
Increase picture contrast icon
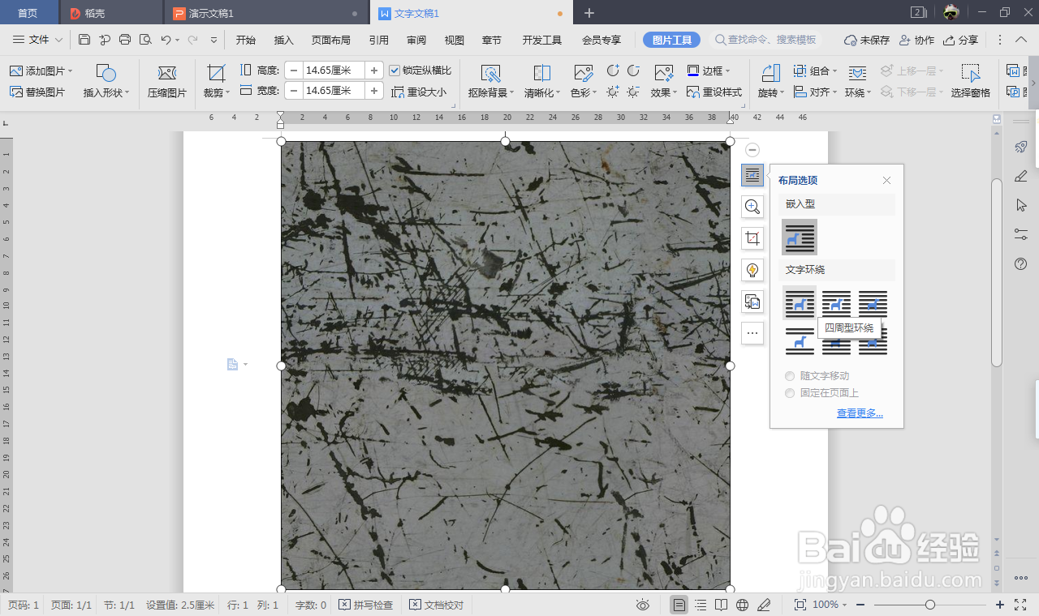tap(614, 71)
